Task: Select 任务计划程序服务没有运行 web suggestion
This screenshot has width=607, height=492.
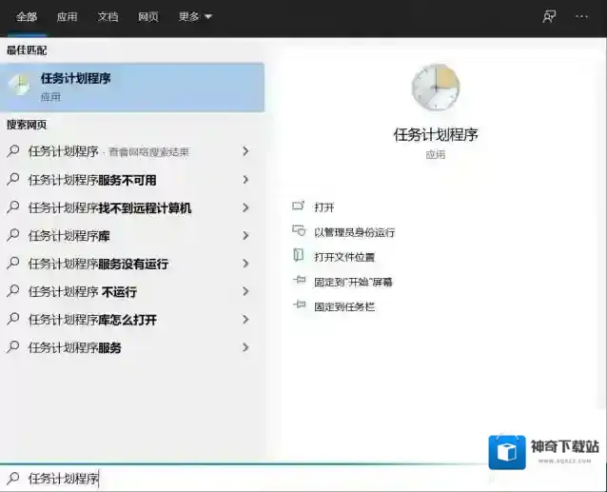Action: 98,264
